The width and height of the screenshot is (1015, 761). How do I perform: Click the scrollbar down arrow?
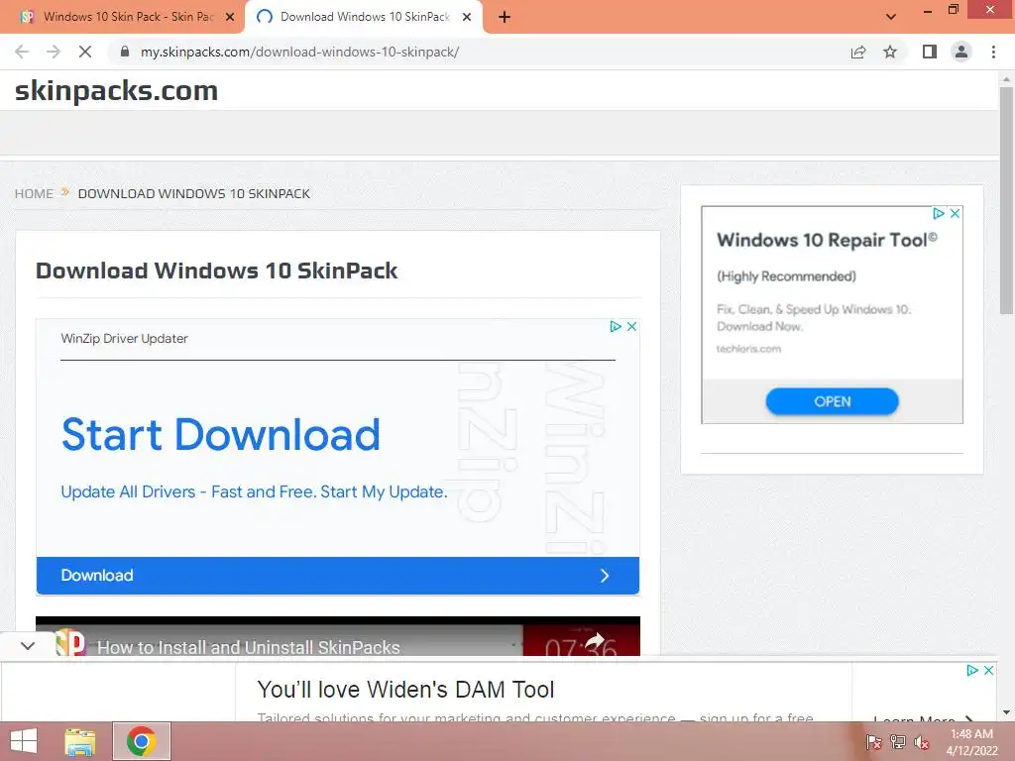point(1007,712)
